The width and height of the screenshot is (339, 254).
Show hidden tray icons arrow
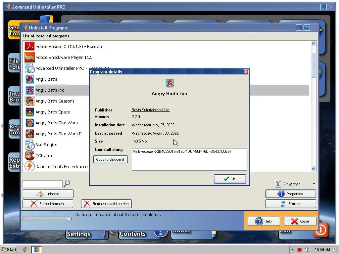coord(292,249)
